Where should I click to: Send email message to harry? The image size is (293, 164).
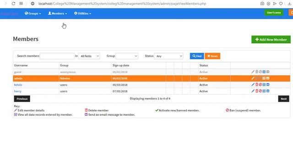pos(268,91)
